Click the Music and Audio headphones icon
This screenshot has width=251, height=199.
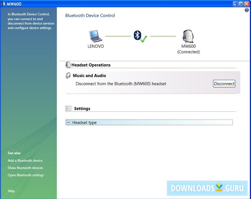68,75
